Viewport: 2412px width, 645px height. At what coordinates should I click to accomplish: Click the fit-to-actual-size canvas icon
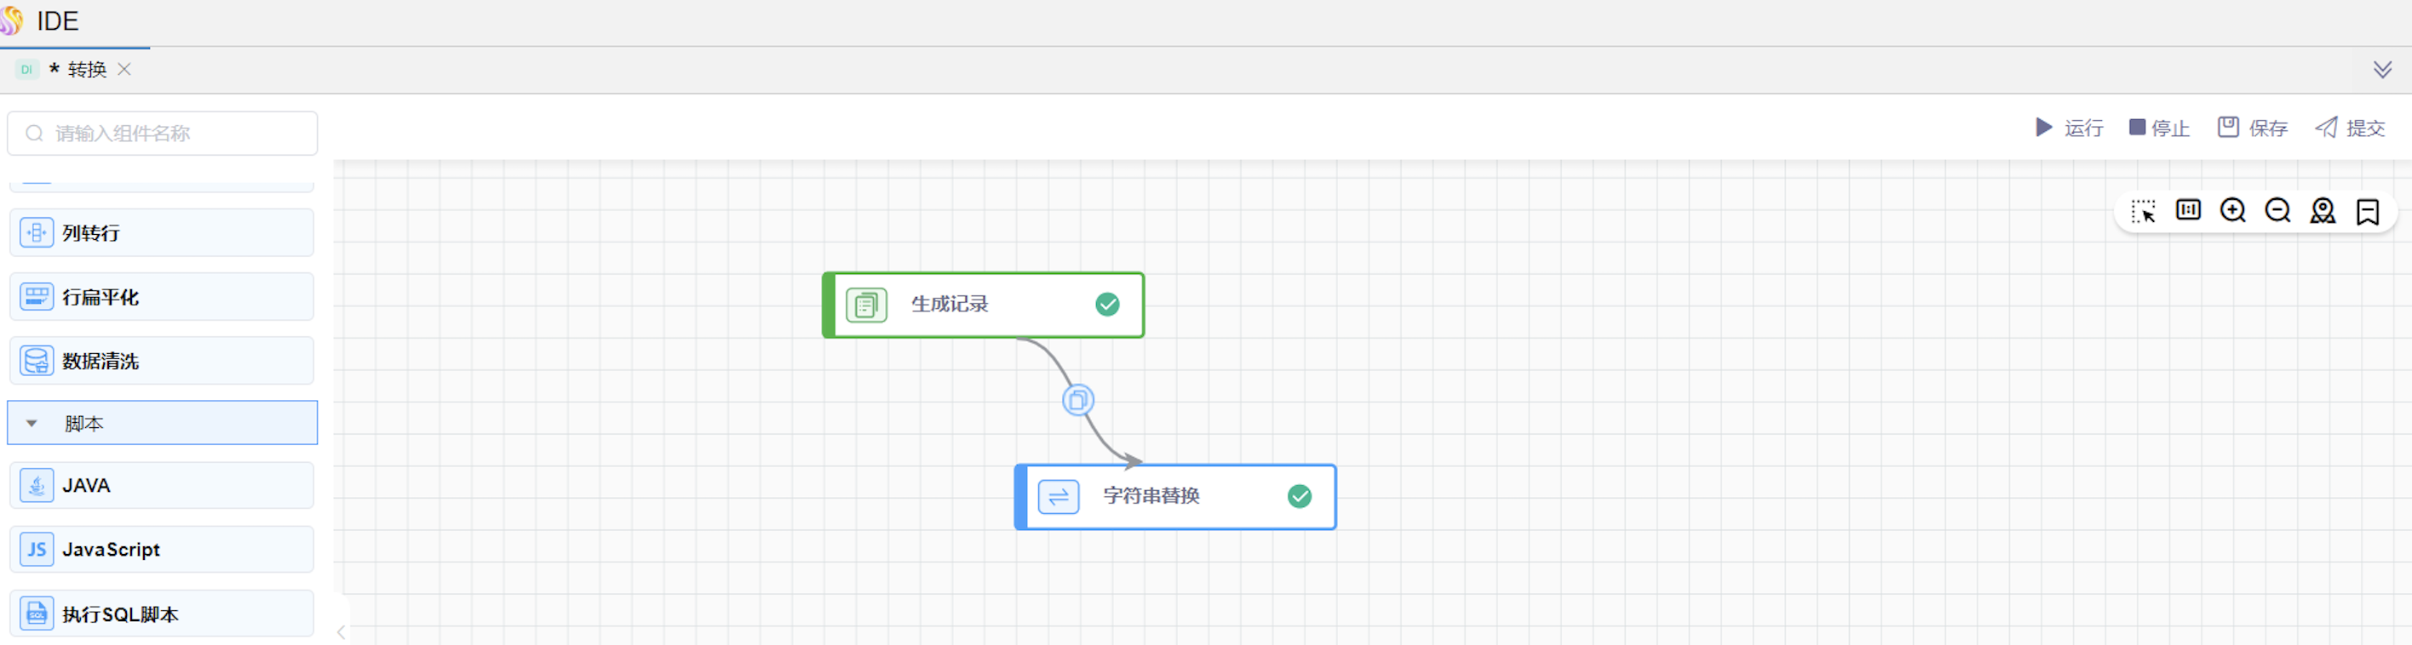(2188, 209)
